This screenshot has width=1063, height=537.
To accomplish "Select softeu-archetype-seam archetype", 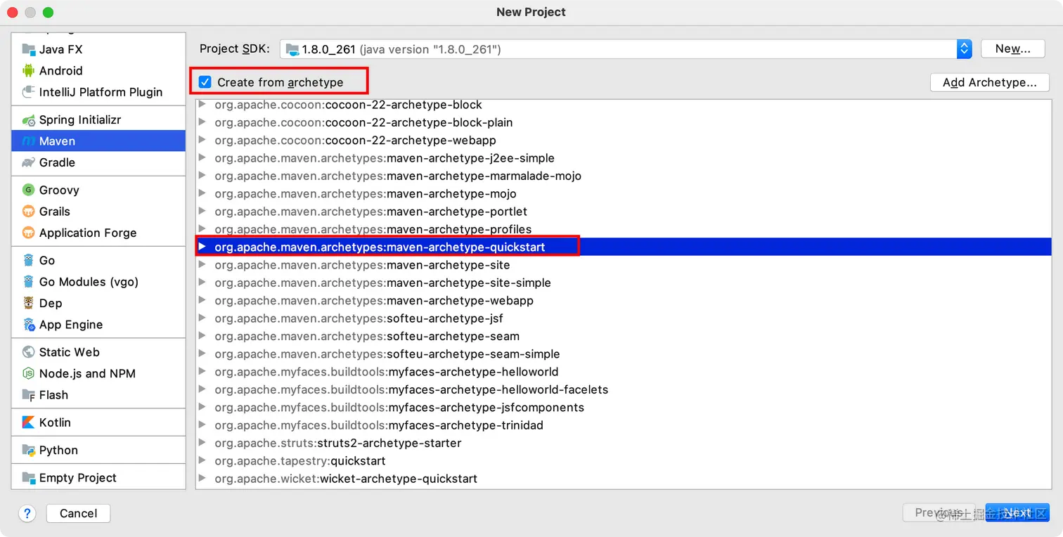I will (x=624, y=336).
